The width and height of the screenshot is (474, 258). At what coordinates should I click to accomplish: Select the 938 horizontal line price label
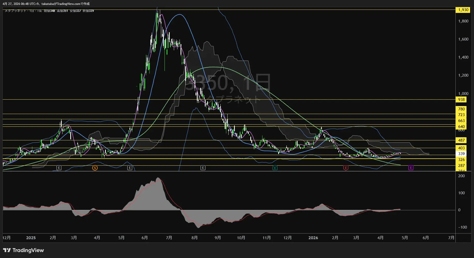[461, 100]
